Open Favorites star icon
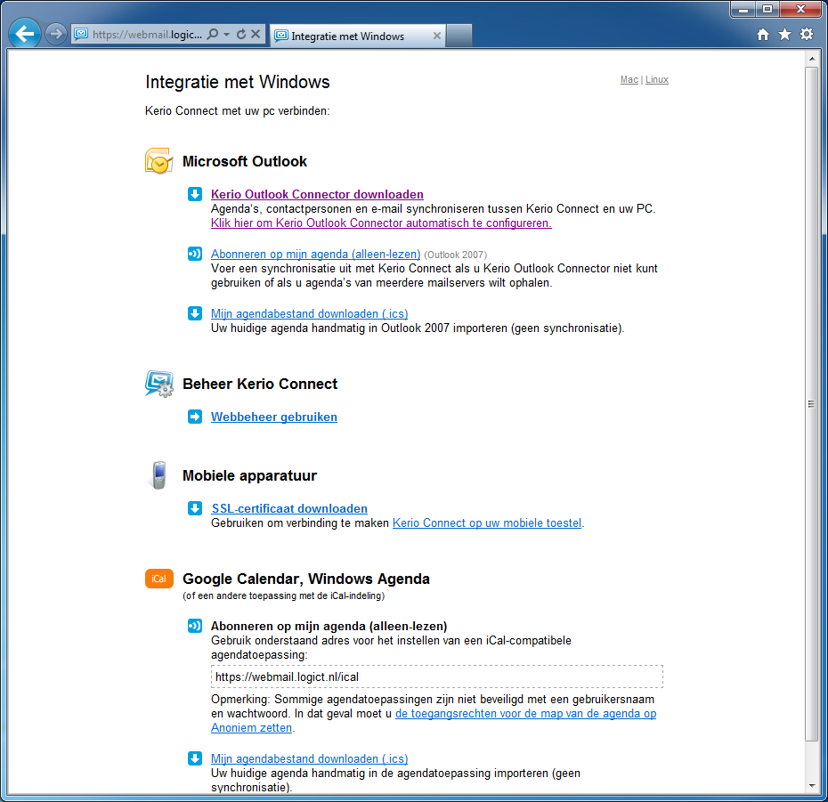828x802 pixels. pyautogui.click(x=784, y=35)
